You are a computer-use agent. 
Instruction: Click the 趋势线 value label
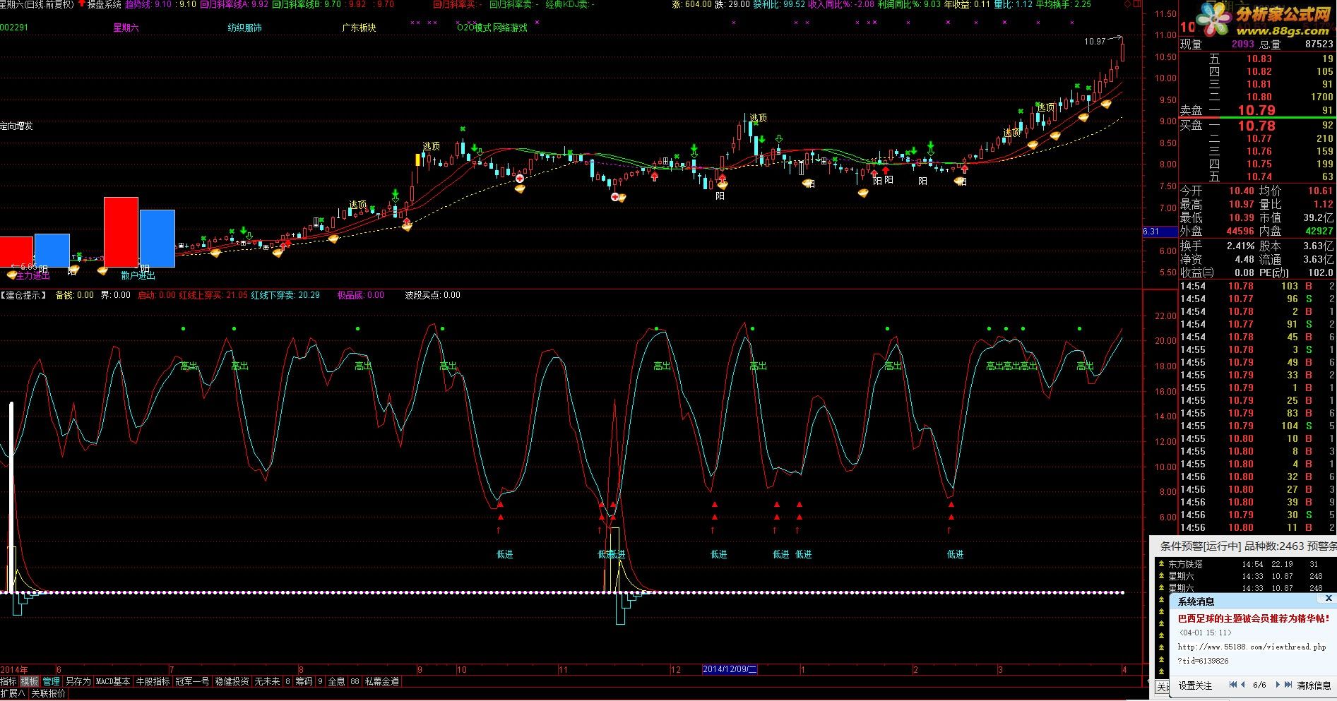point(148,4)
